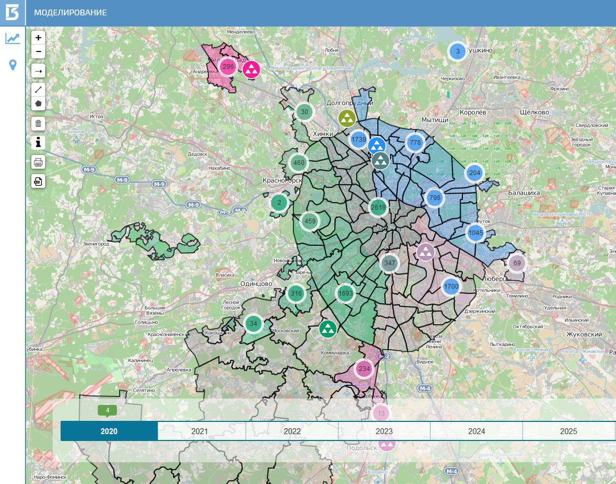Expand the blue cluster marker 796

[x=435, y=197]
